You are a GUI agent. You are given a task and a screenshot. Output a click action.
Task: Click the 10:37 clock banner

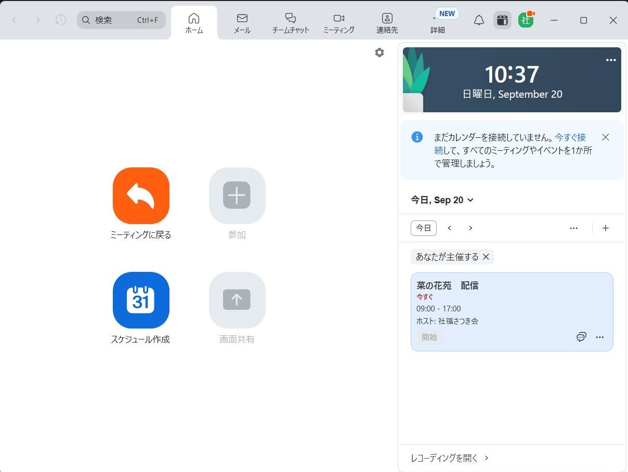point(512,80)
